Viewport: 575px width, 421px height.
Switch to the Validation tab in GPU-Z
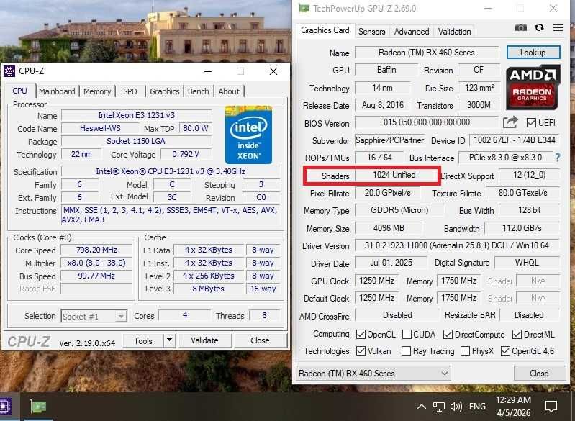tap(454, 32)
